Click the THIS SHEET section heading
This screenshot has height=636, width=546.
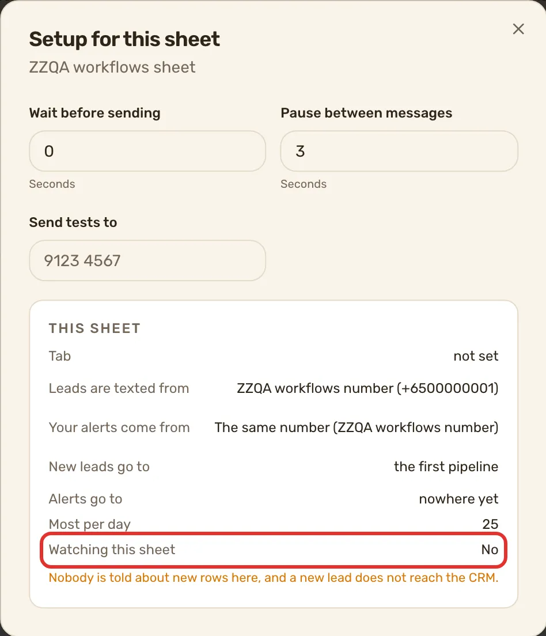coord(94,328)
